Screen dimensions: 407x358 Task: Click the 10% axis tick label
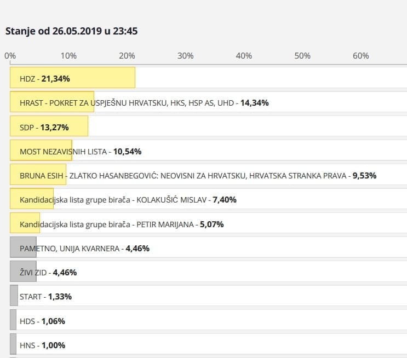[x=68, y=56]
